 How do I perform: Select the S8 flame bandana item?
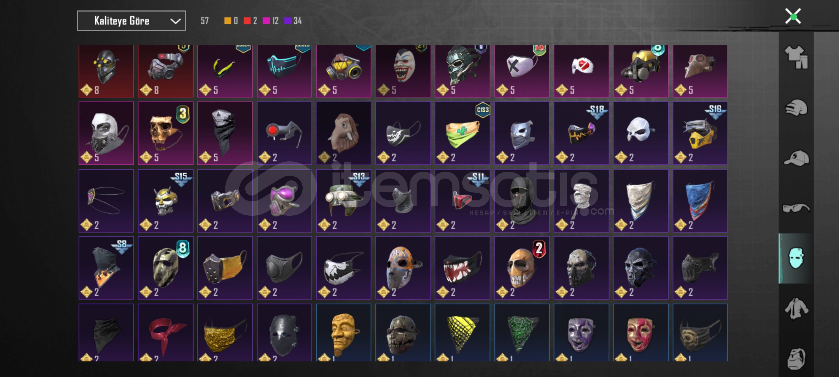coord(106,268)
